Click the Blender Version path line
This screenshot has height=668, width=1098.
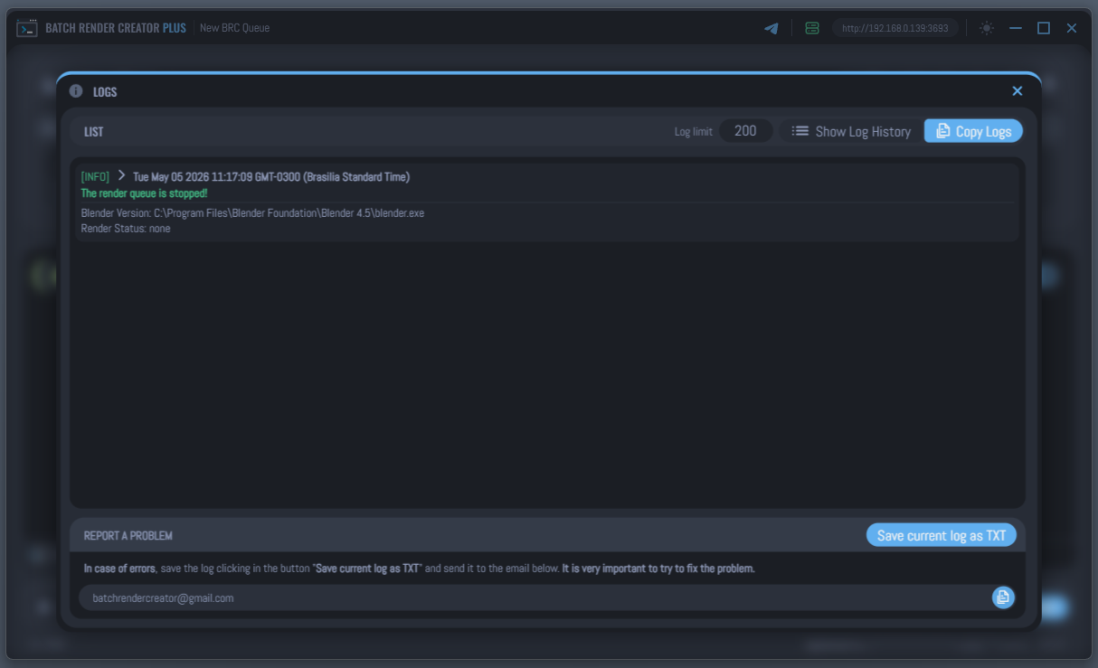[x=252, y=213]
